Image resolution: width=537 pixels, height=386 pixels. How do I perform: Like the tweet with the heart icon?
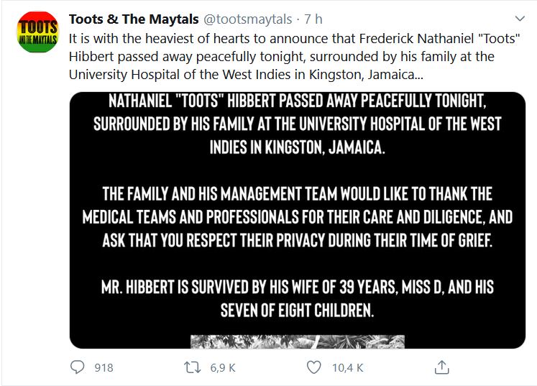(x=313, y=367)
